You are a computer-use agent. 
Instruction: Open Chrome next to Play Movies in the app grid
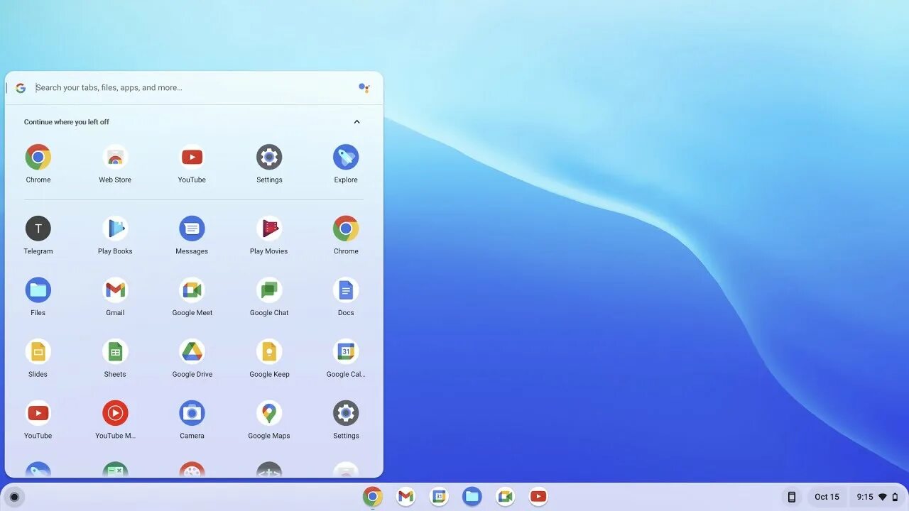(x=346, y=229)
